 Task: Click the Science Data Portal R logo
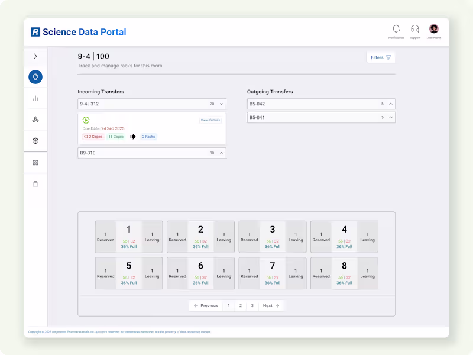click(35, 32)
